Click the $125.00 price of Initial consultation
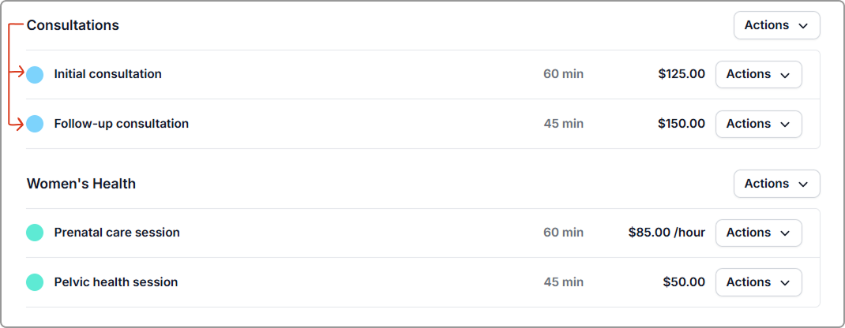 point(681,74)
